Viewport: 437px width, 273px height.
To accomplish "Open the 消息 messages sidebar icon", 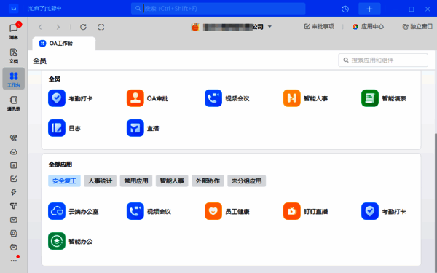I will [x=13, y=31].
